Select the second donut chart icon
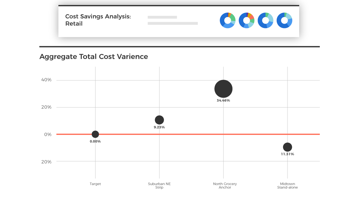This screenshot has width=359, height=209. tap(247, 20)
